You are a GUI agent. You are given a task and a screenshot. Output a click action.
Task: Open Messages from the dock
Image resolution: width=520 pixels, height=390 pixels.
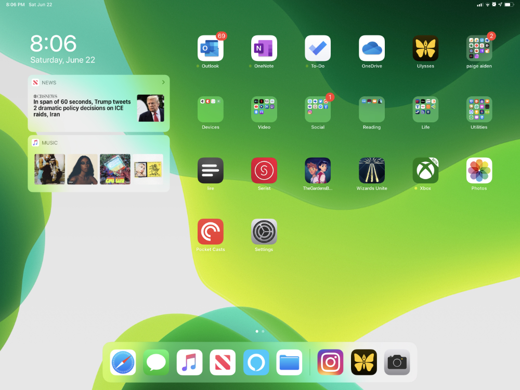click(156, 362)
